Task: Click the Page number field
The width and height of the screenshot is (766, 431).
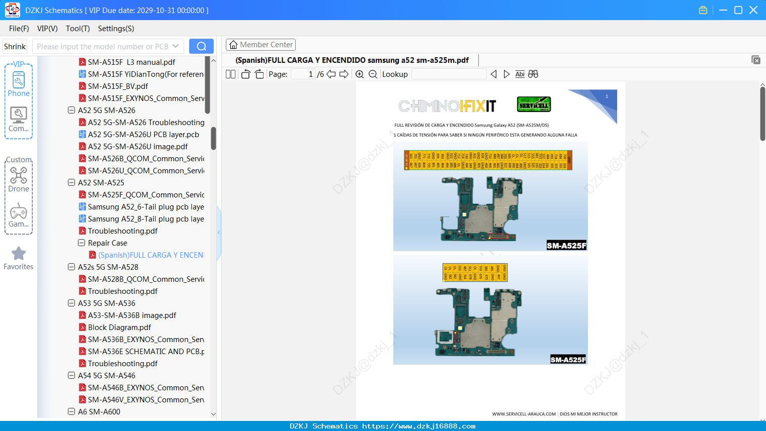Action: coord(303,74)
